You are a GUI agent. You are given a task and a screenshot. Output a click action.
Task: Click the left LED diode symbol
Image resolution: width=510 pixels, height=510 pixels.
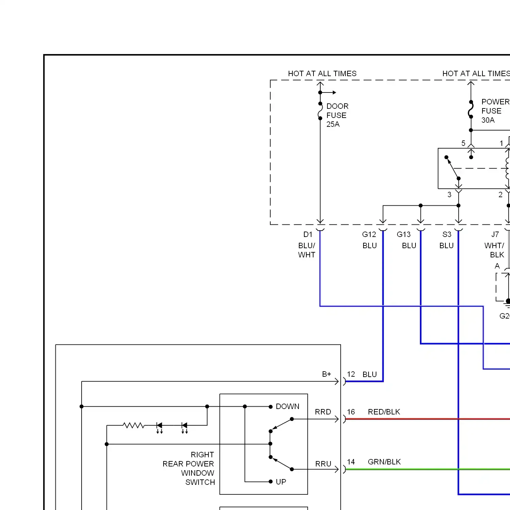pos(159,427)
